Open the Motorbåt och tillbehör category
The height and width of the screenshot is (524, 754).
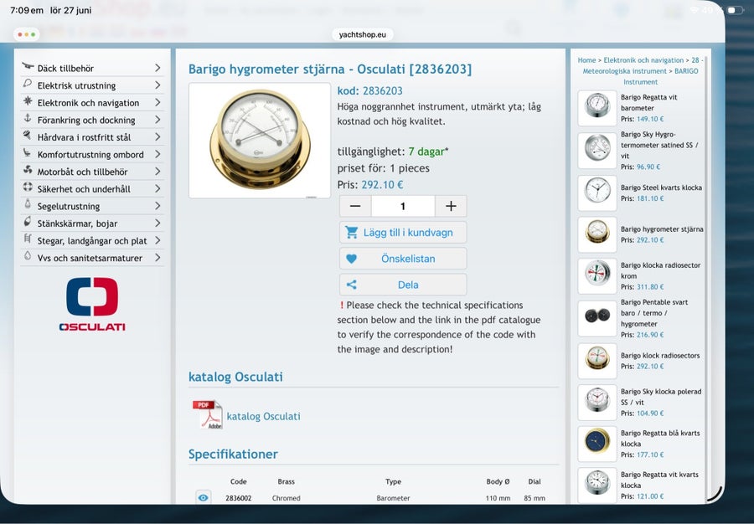coord(92,172)
